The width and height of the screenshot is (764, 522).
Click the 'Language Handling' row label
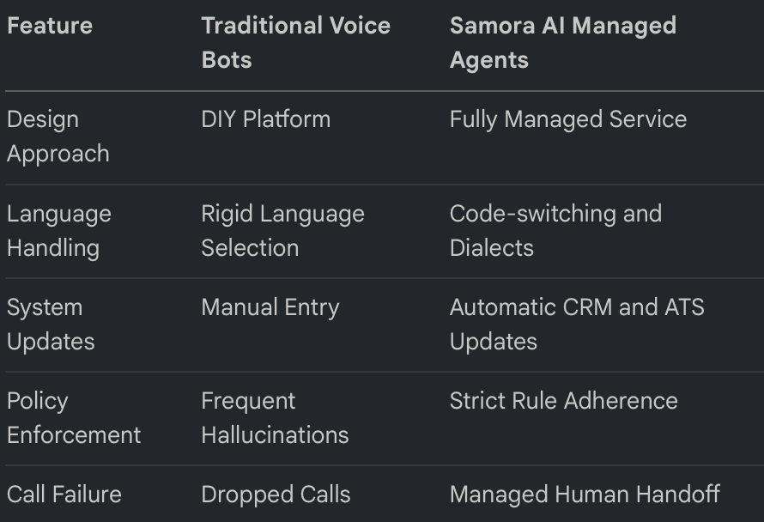[x=58, y=231]
